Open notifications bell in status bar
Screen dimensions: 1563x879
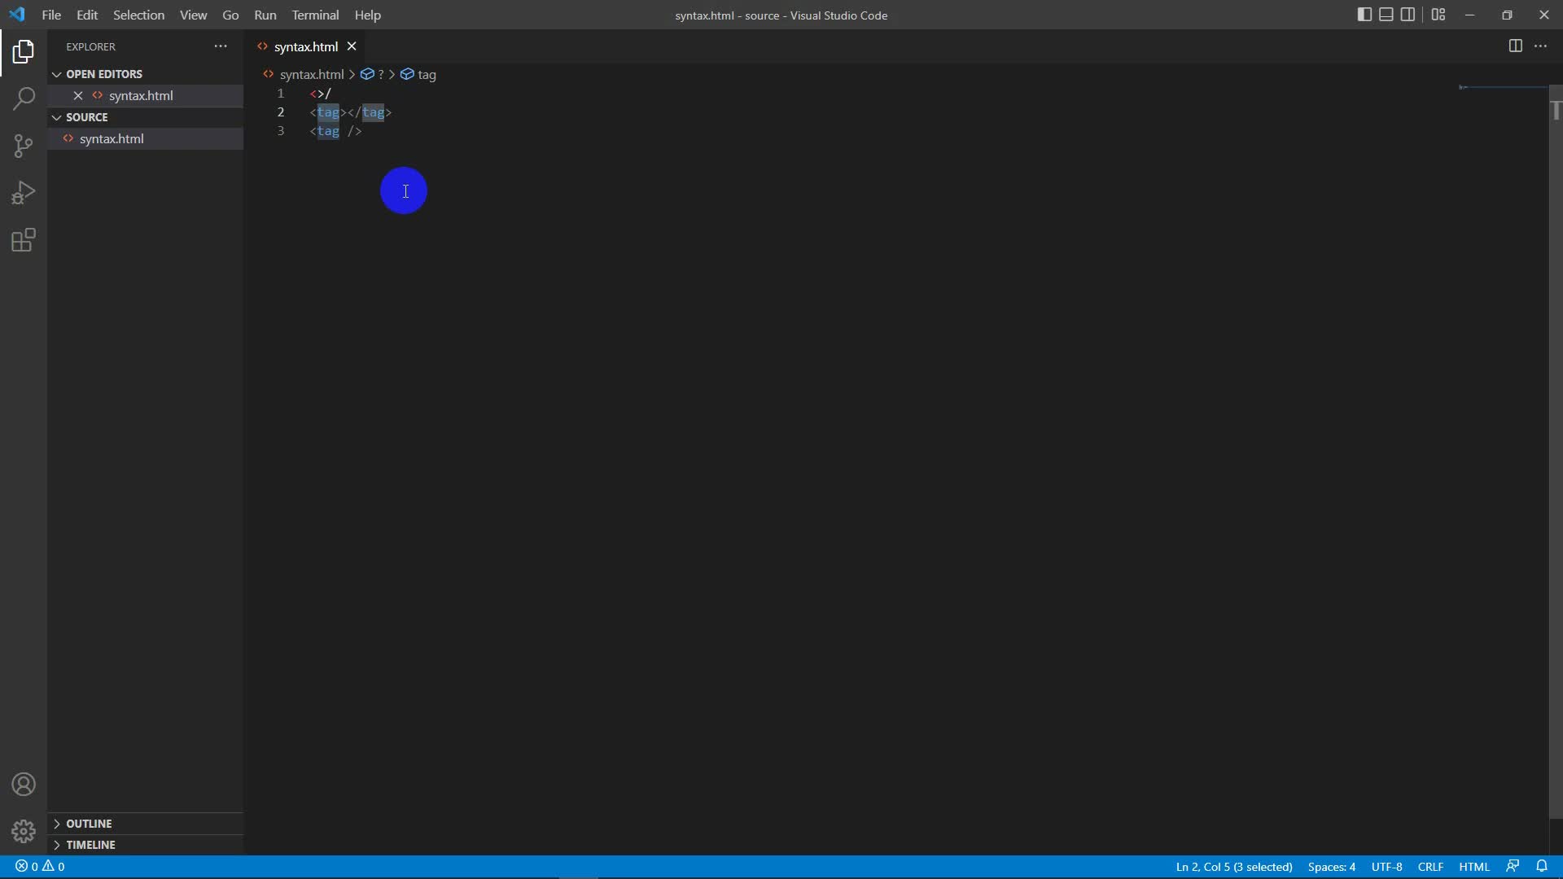click(1542, 866)
